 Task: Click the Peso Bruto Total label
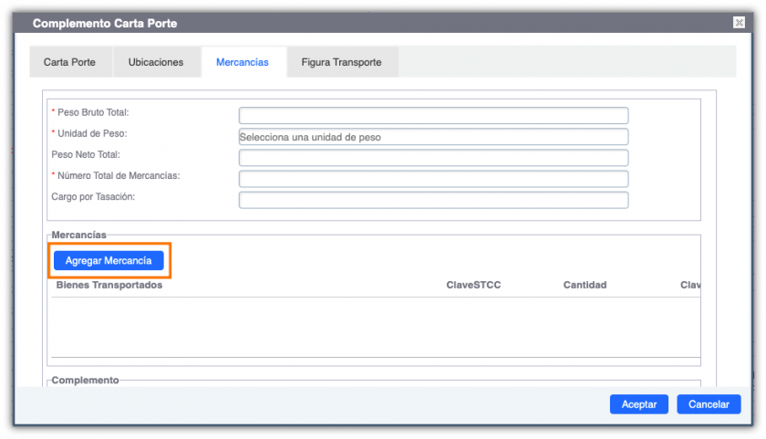(x=93, y=112)
